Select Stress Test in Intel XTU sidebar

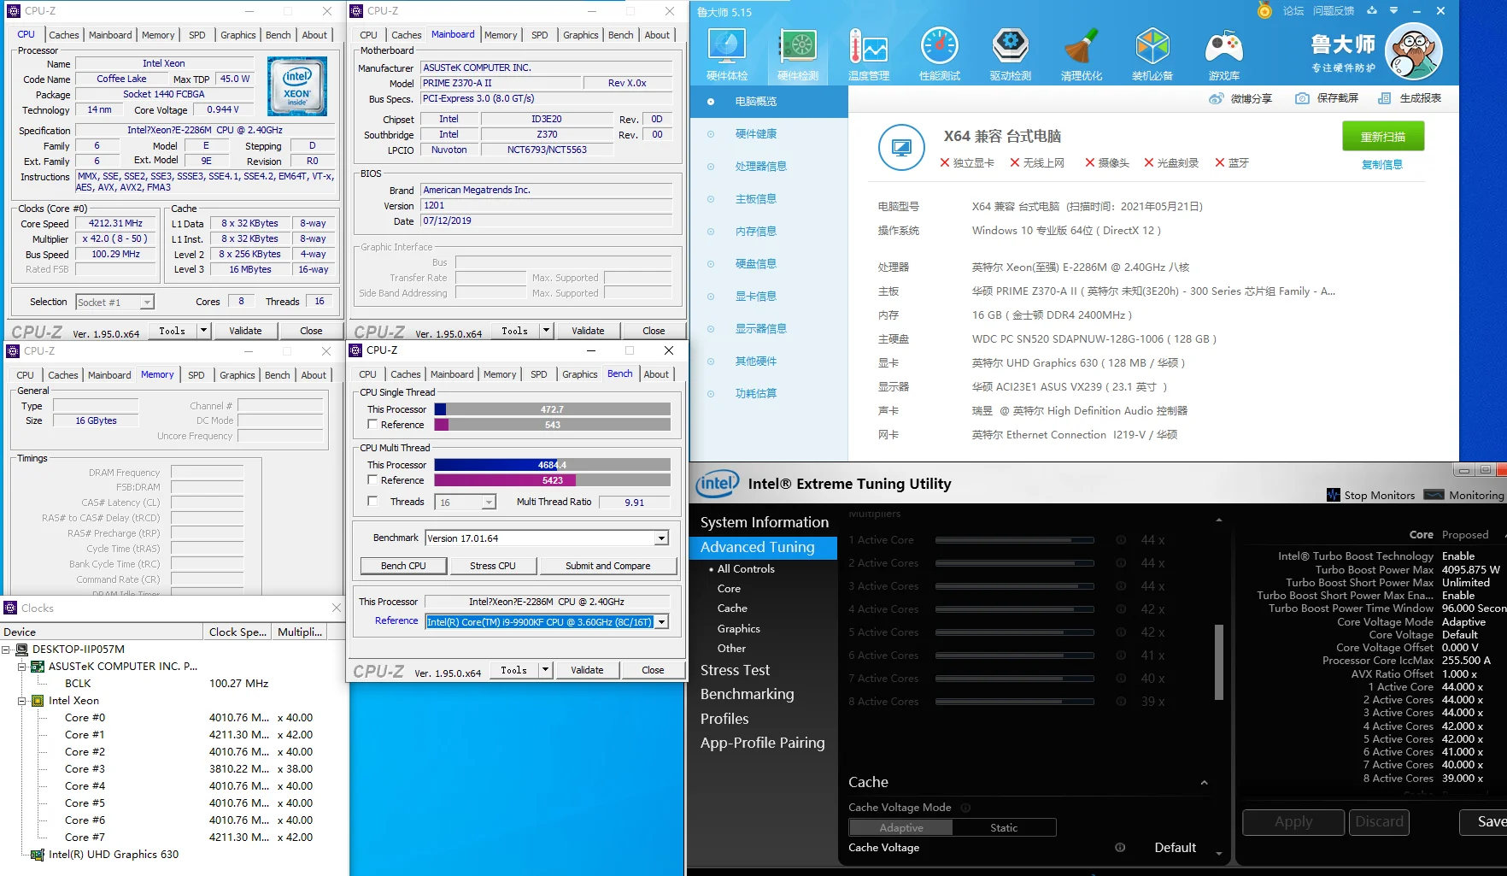point(735,670)
